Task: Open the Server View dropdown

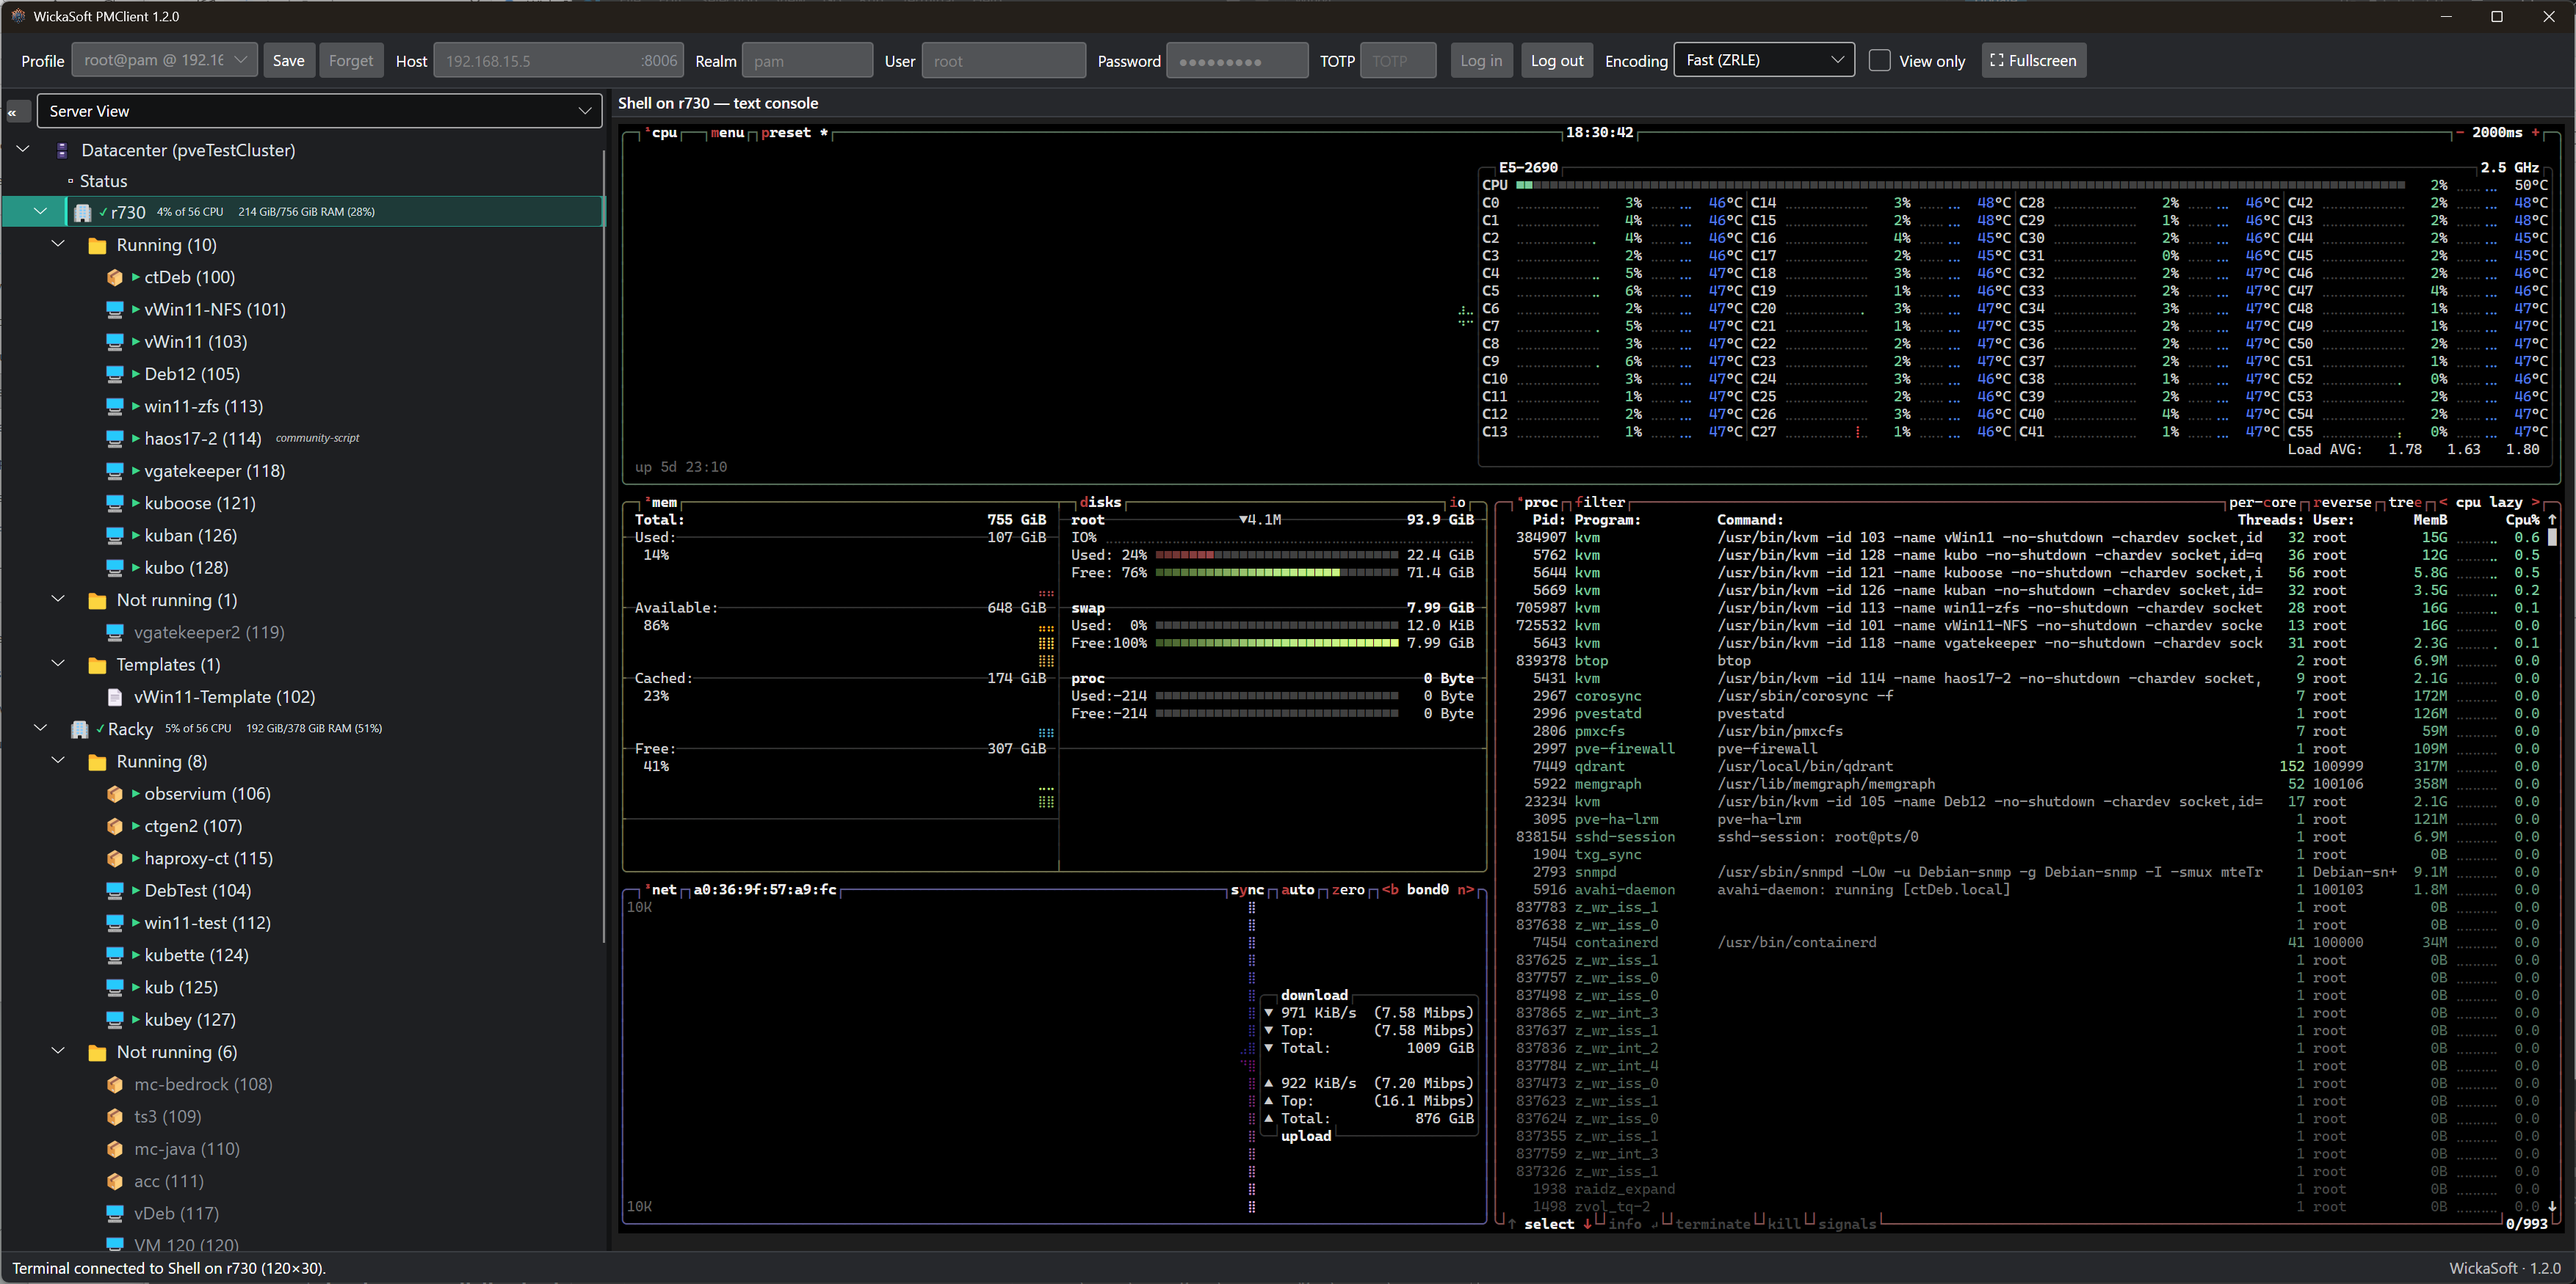Action: click(320, 111)
